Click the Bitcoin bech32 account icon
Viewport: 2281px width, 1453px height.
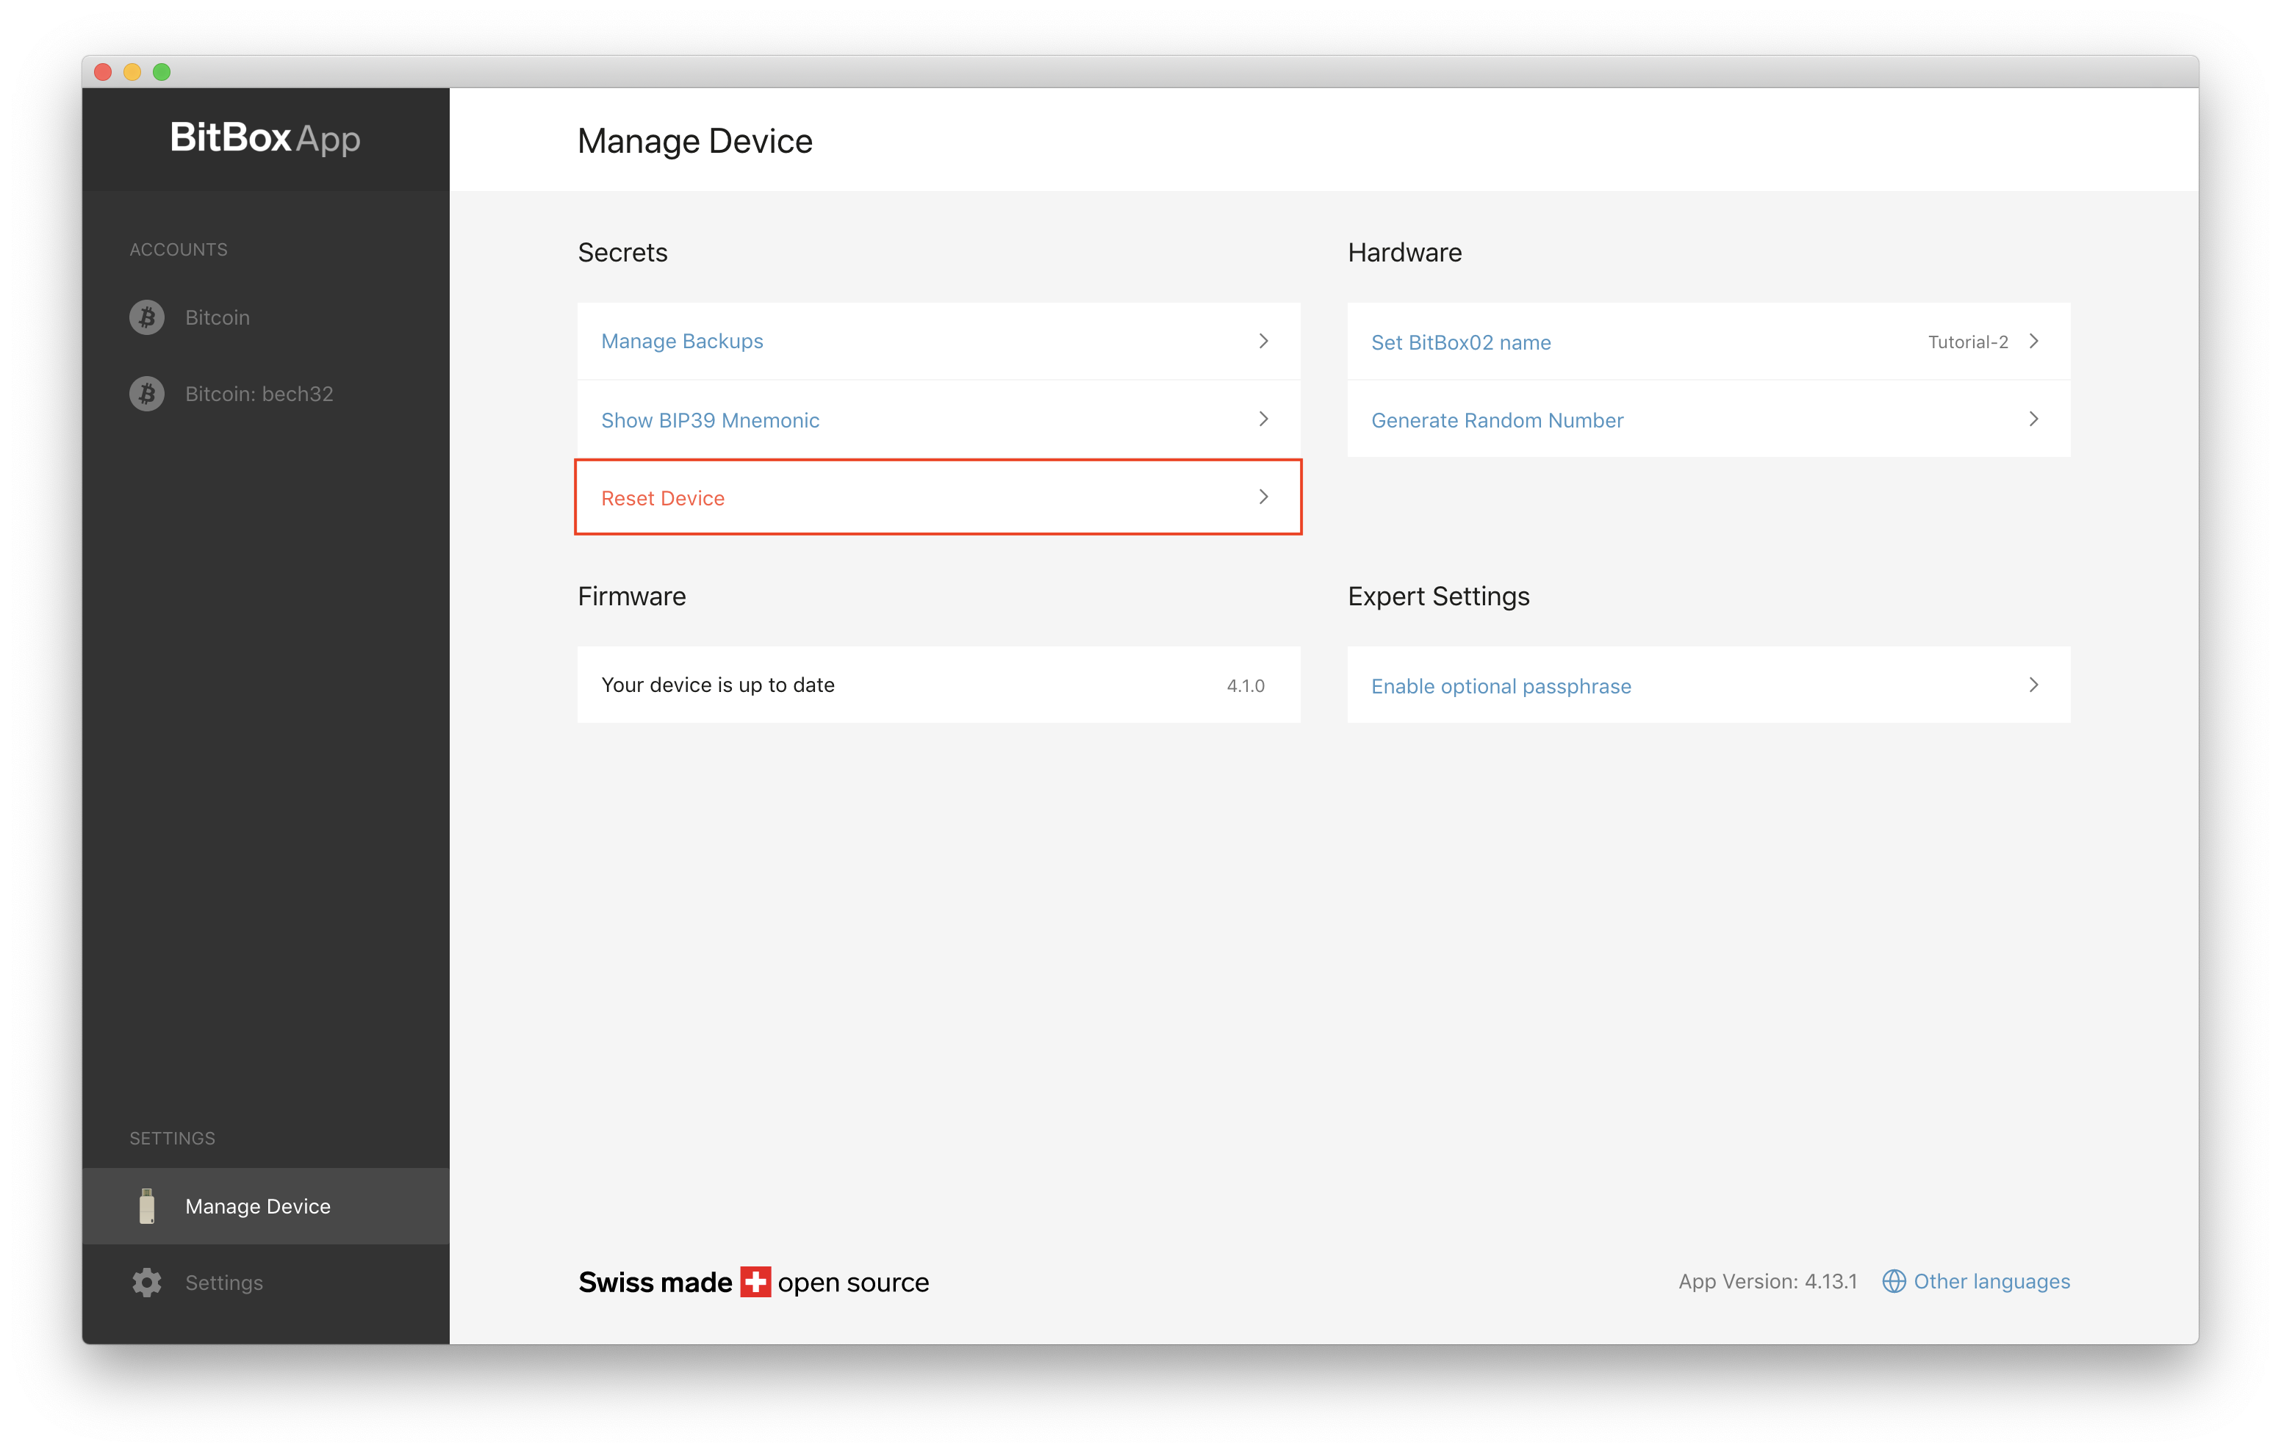[x=146, y=394]
